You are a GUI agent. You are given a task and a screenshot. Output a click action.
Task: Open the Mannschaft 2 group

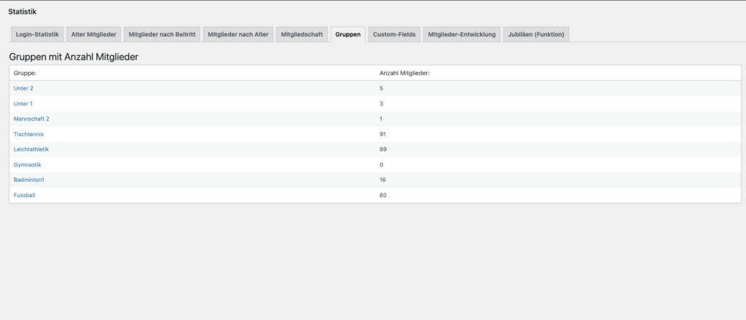tap(31, 119)
